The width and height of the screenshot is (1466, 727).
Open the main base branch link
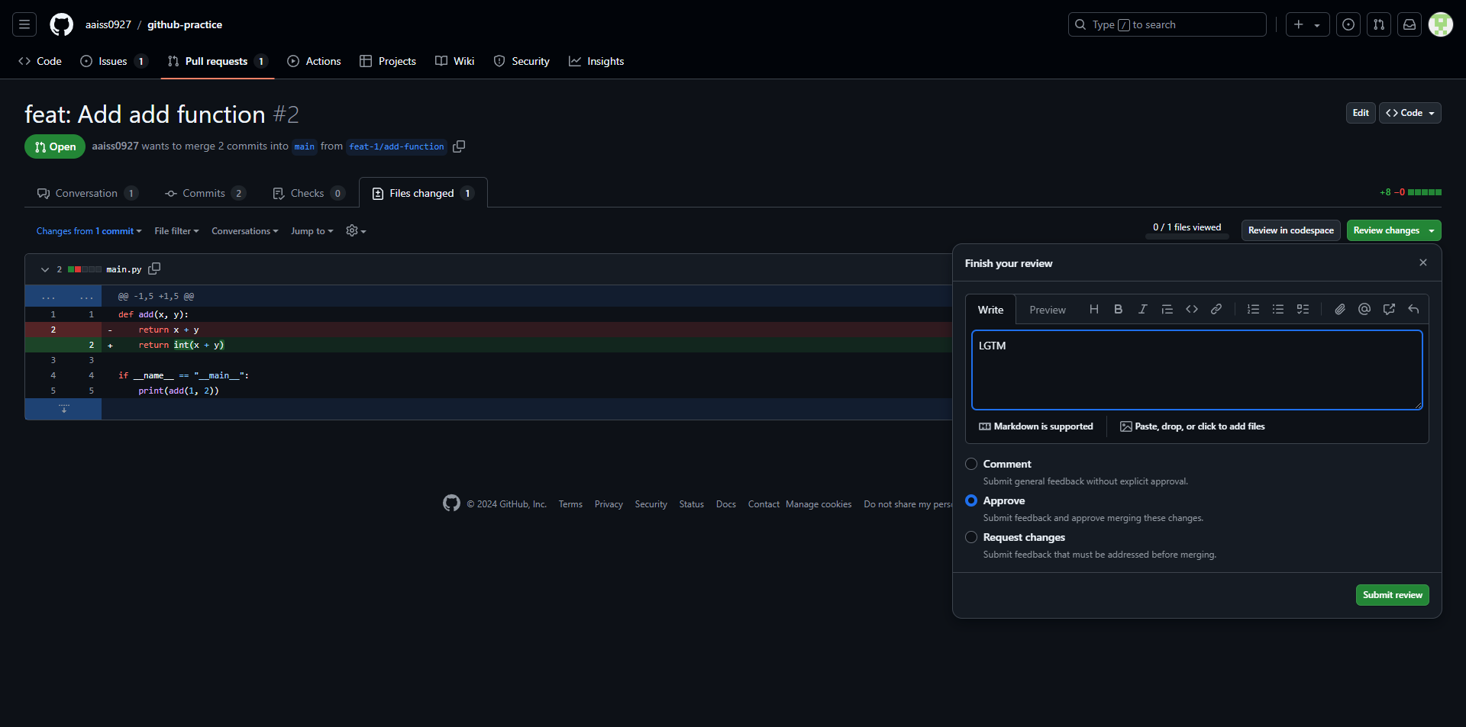pyautogui.click(x=304, y=146)
